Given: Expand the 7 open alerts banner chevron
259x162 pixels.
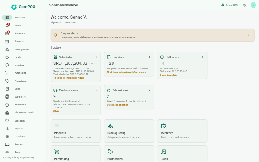Looking at the screenshot, I should pyautogui.click(x=248, y=35).
